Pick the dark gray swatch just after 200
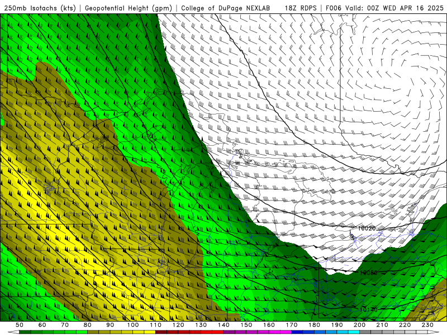 [x=365, y=332]
